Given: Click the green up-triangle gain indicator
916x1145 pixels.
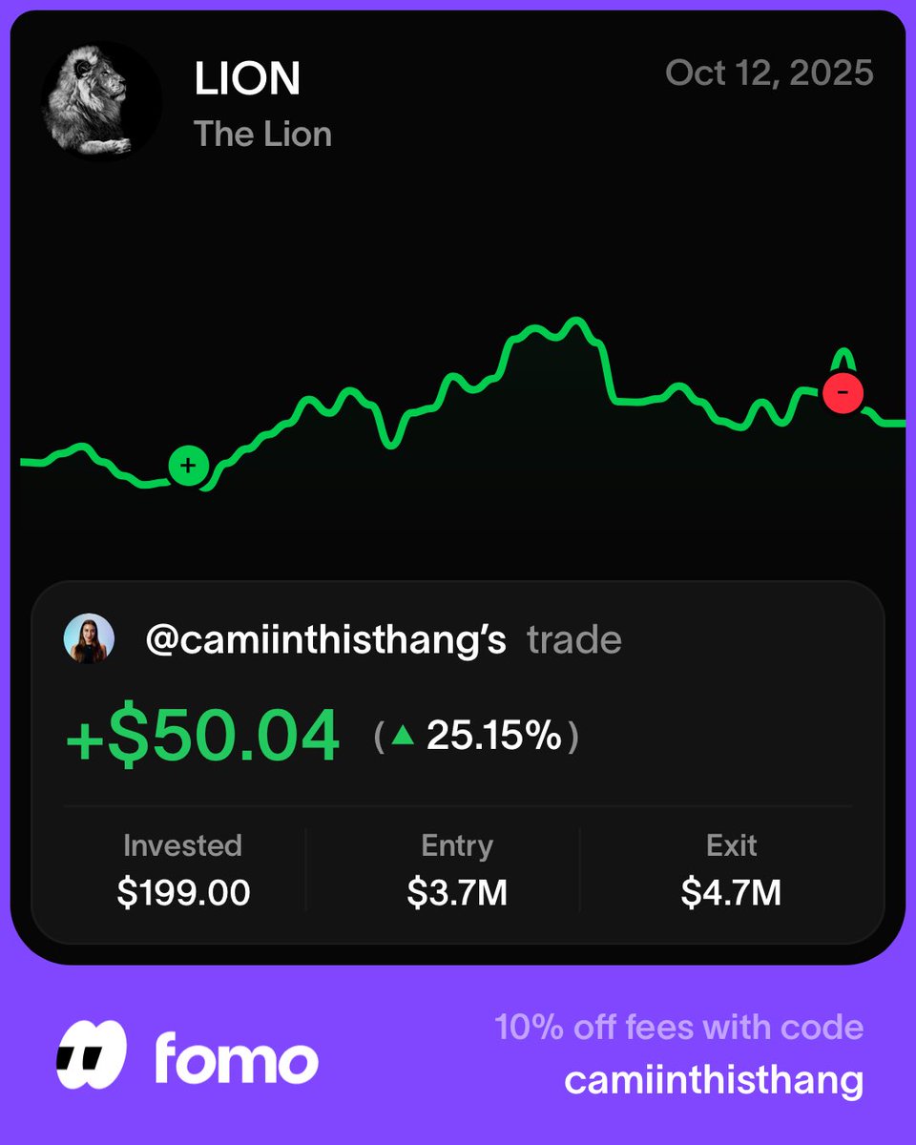Looking at the screenshot, I should pos(403,736).
